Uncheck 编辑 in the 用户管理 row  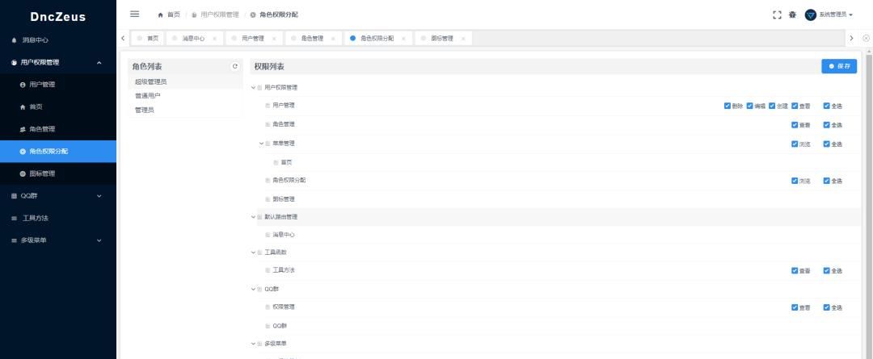(749, 106)
